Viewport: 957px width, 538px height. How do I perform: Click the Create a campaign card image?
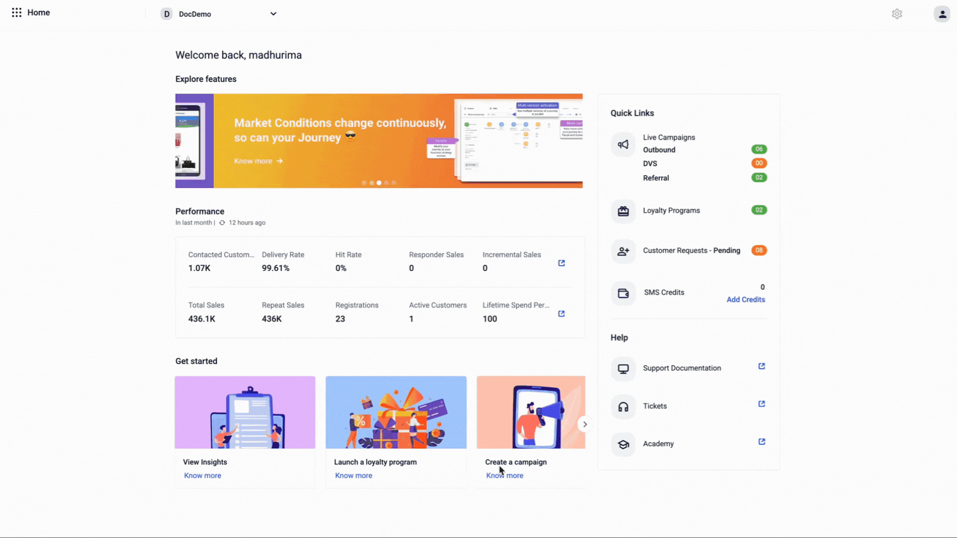[531, 412]
